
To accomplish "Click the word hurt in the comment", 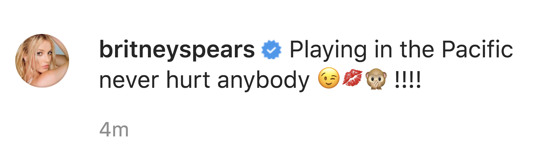I will (188, 79).
